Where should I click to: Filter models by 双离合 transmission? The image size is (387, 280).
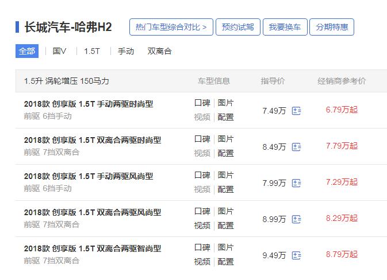point(159,51)
